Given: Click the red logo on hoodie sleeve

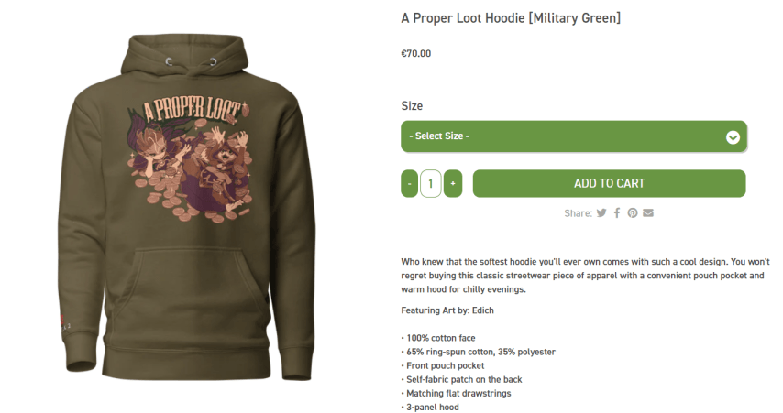Looking at the screenshot, I should 61,320.
